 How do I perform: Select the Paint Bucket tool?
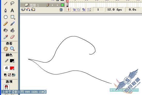point(12,30)
